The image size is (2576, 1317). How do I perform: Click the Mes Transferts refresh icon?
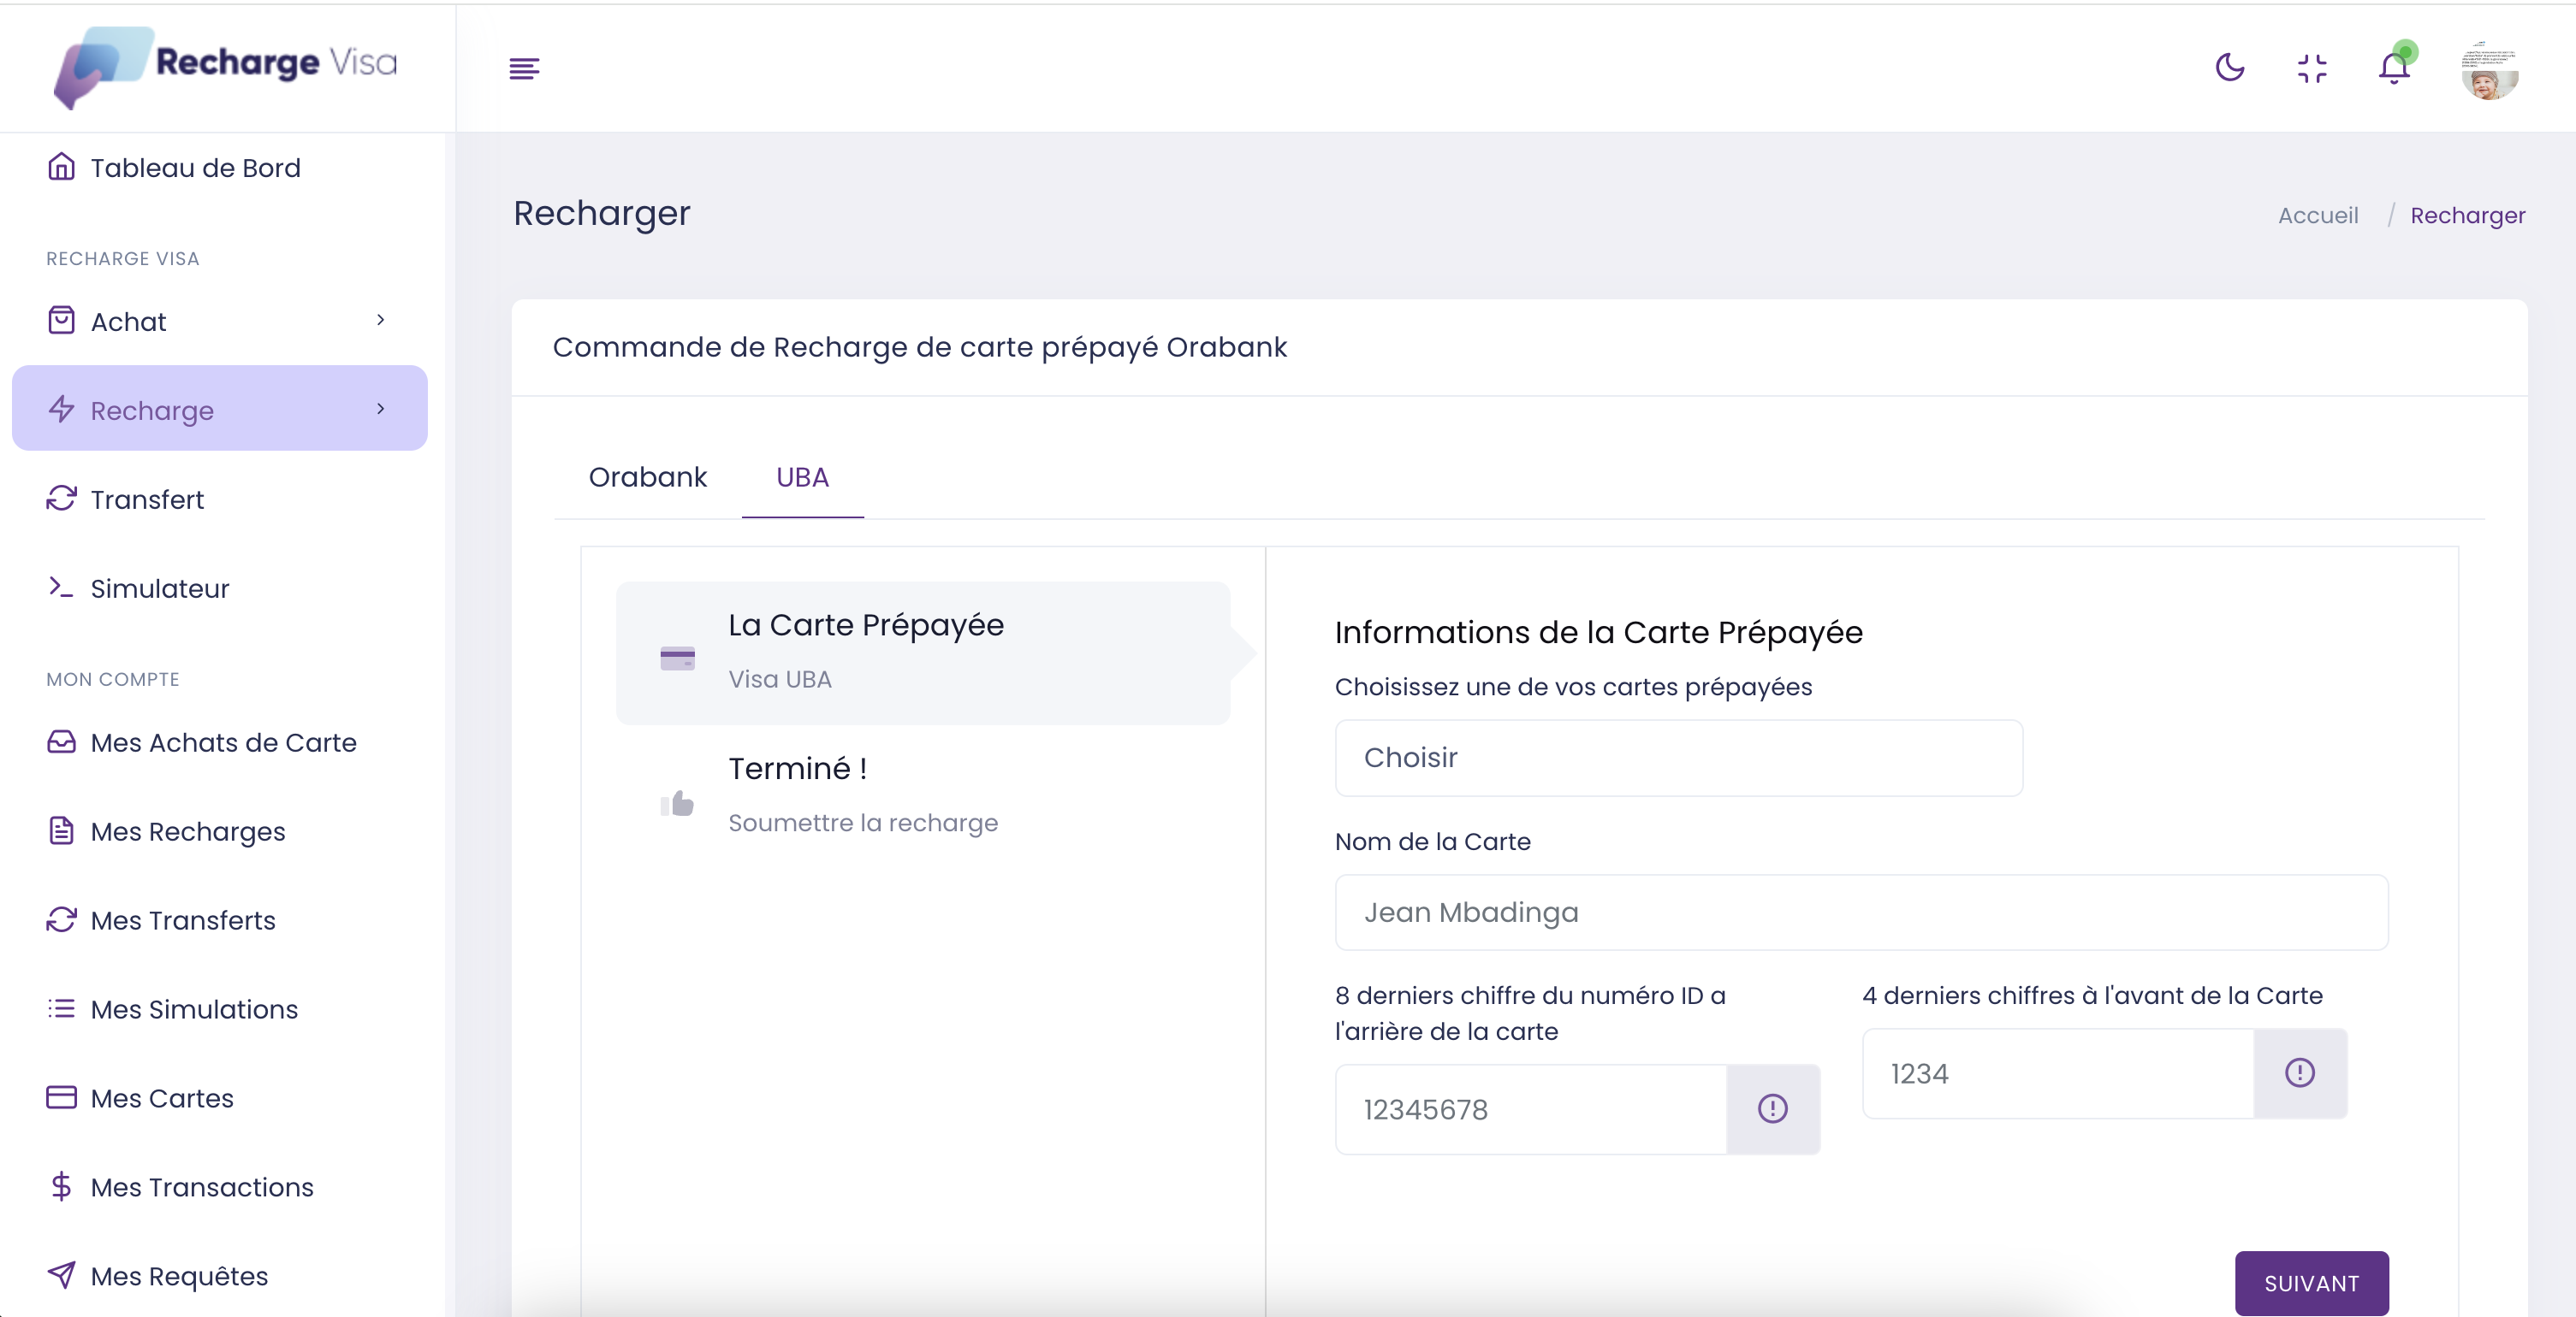coord(61,919)
